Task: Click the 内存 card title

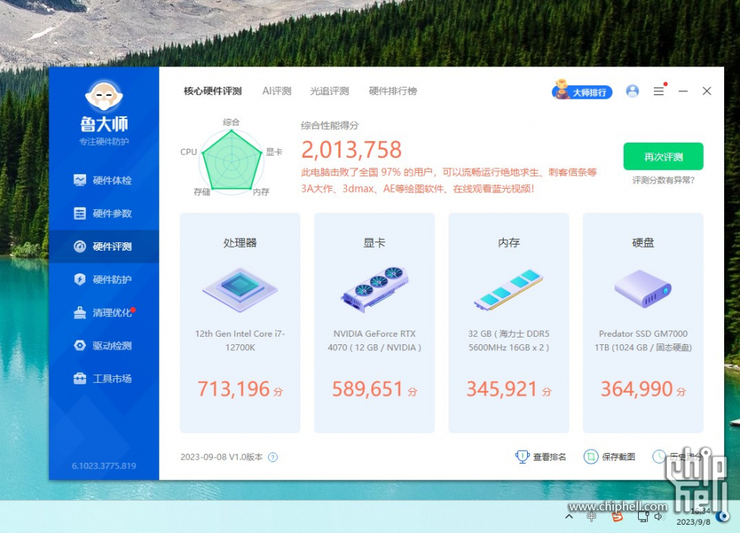Action: pos(509,243)
